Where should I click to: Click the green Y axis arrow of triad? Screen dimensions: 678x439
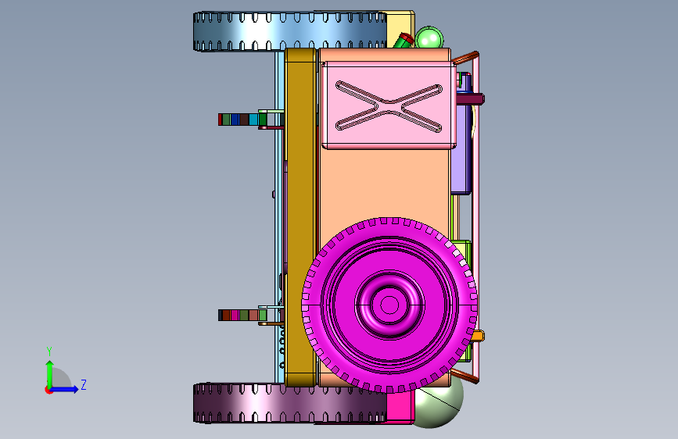click(x=50, y=374)
